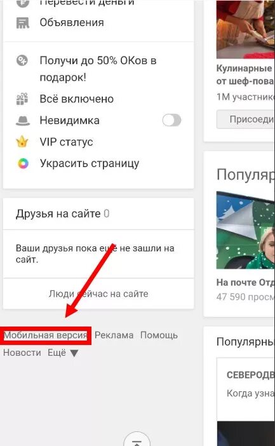275x446 pixels.
Task: Click the crown icon for VIP статус
Action: [22, 142]
